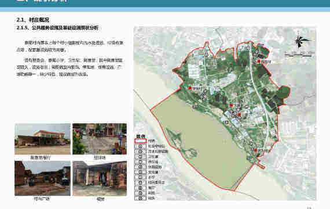Open the courtyard photo with the green shrub
Screen dimensions: 330x209
tap(100, 139)
